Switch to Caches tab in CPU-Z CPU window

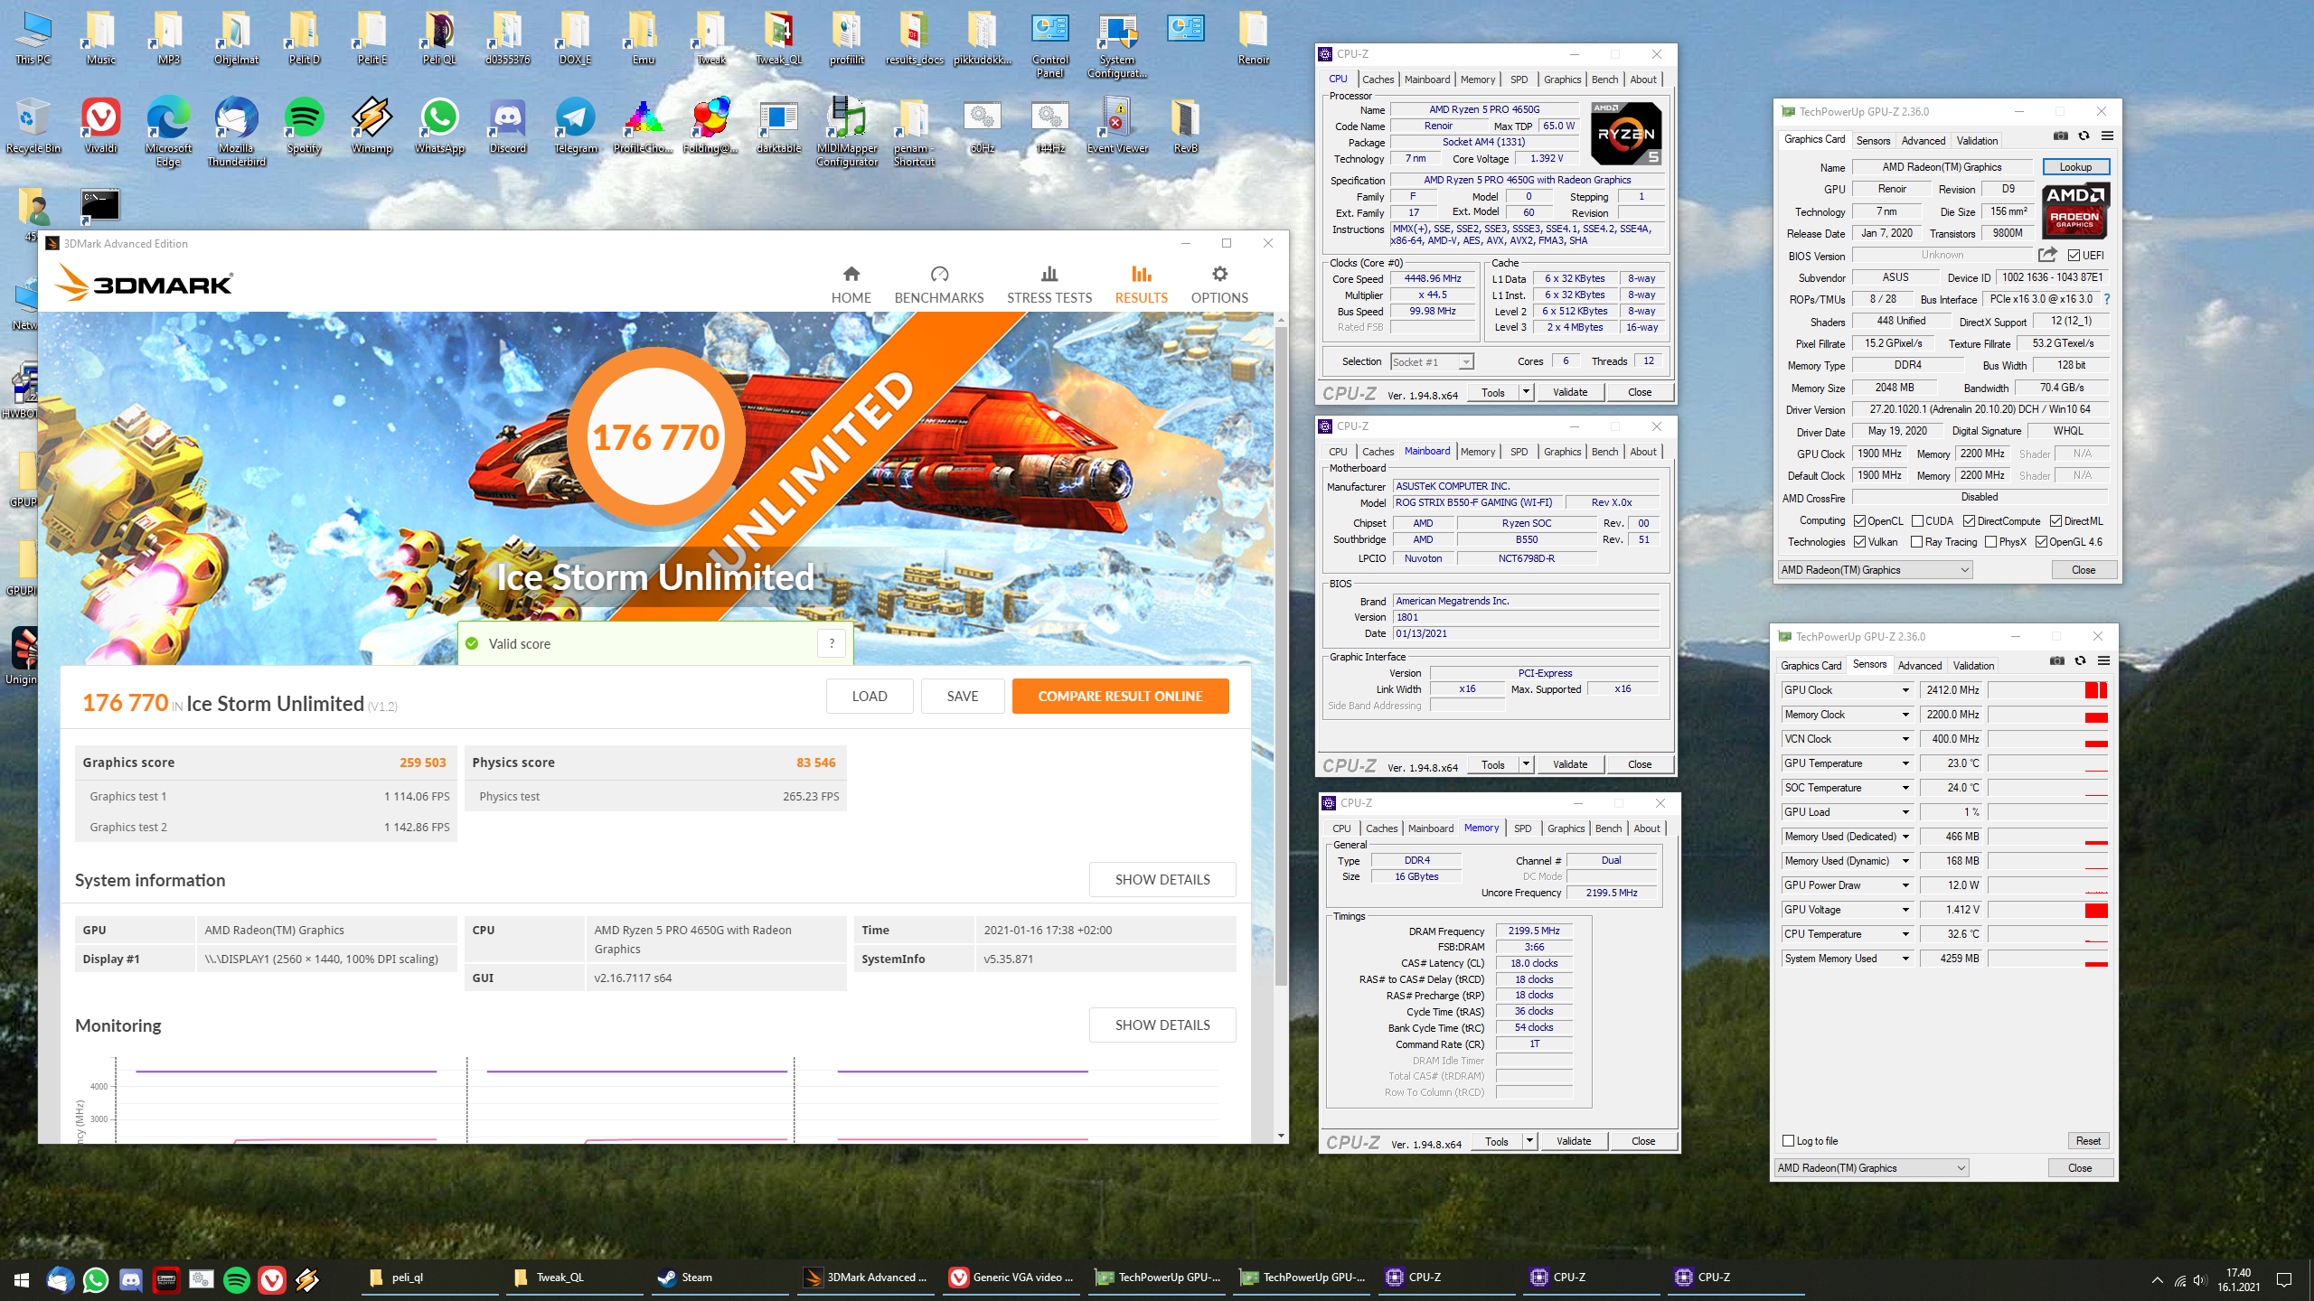pos(1378,80)
